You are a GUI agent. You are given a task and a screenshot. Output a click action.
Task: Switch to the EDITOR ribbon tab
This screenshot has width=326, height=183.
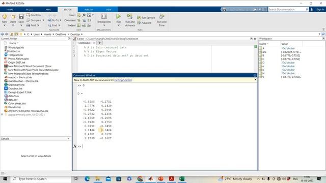coord(68,10)
